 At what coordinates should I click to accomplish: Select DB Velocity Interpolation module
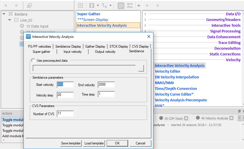coord(177,77)
